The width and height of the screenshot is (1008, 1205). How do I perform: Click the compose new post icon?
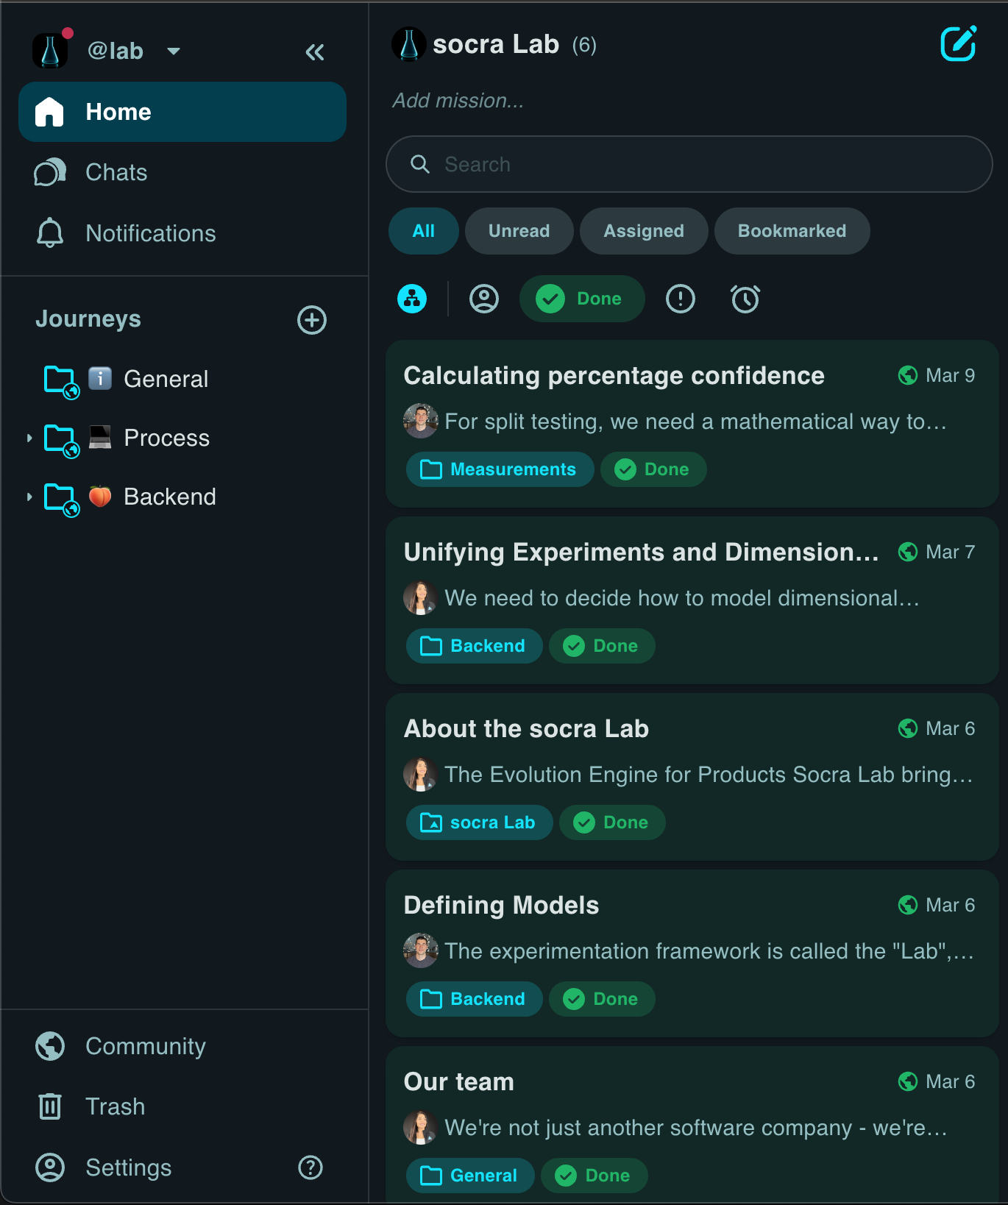pyautogui.click(x=958, y=44)
